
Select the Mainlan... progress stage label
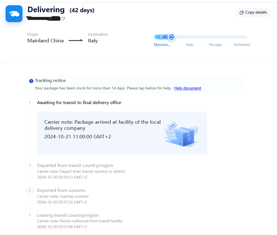[x=162, y=45]
